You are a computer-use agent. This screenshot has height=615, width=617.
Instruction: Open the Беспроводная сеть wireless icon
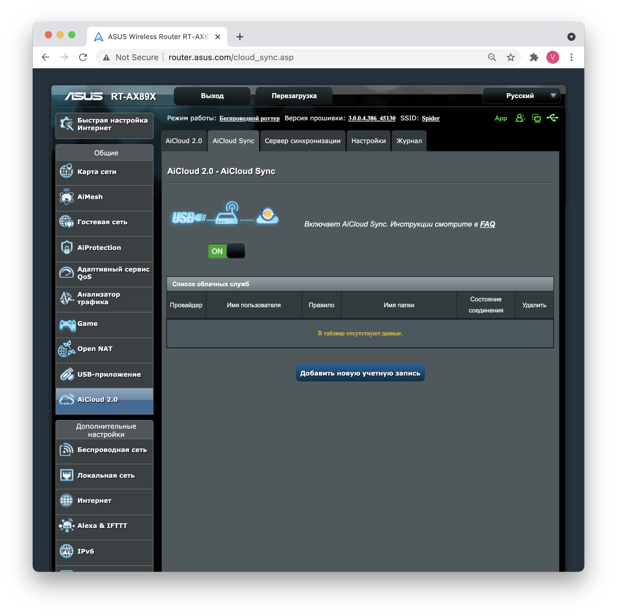67,450
